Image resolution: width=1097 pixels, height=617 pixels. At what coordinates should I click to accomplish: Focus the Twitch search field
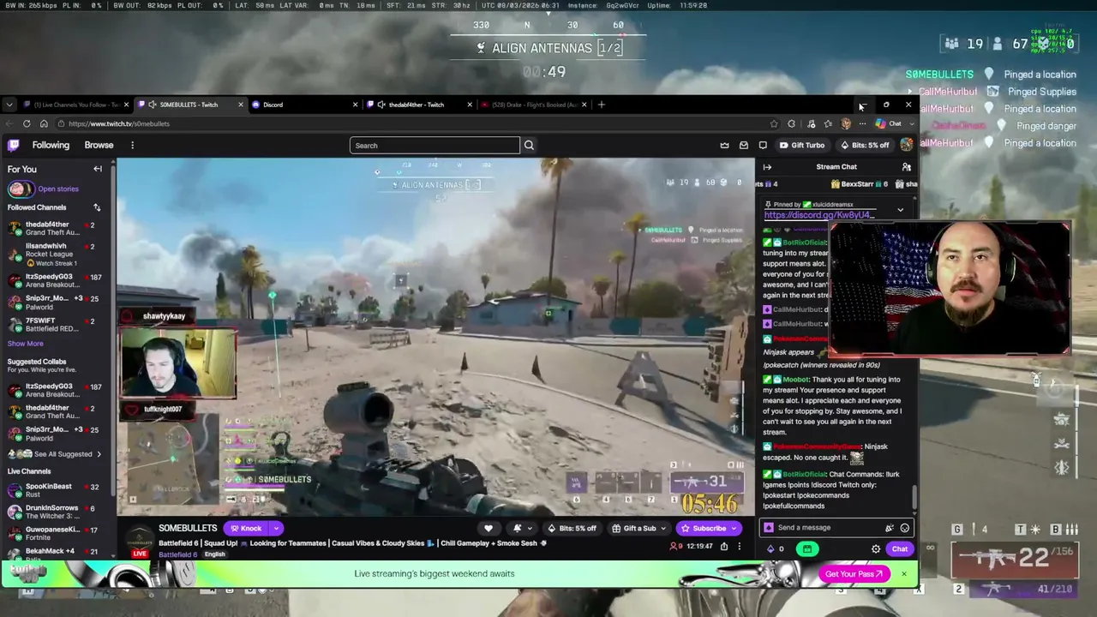pos(435,146)
